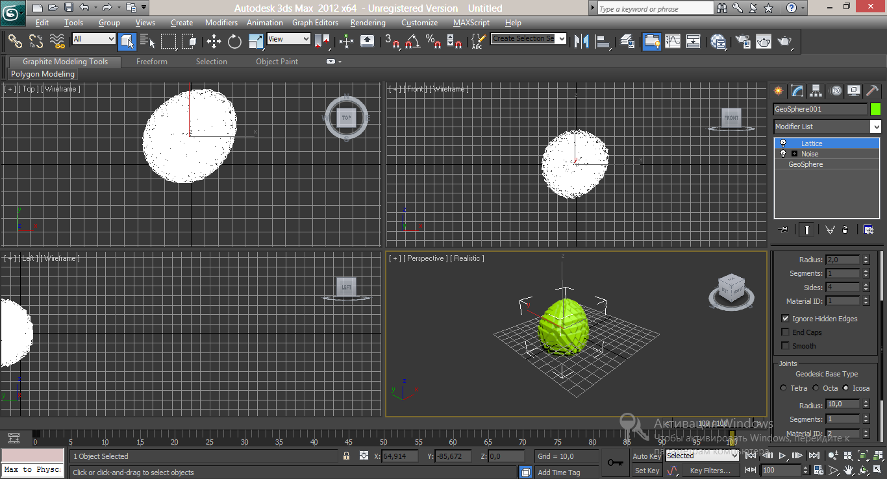Click the GeoSphere001 object name field
The height and width of the screenshot is (479, 887).
pos(820,109)
